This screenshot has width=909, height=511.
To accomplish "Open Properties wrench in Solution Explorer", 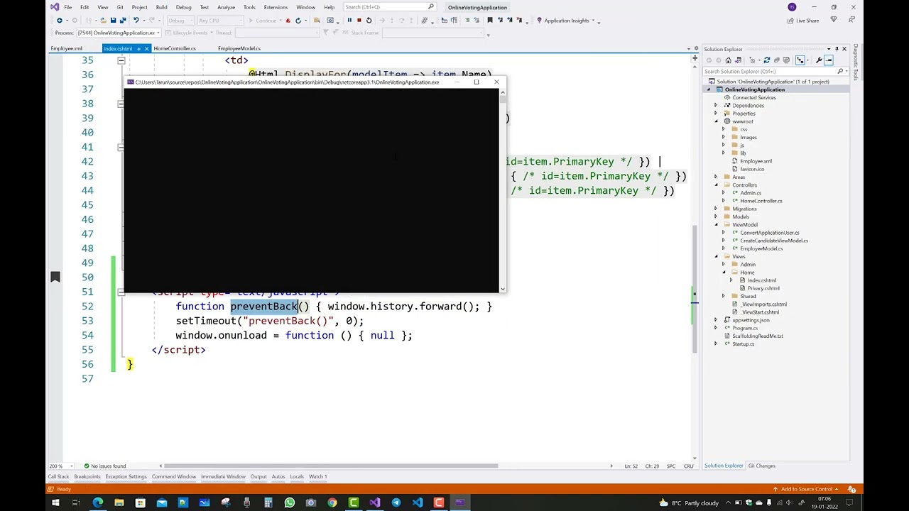I will (x=819, y=60).
